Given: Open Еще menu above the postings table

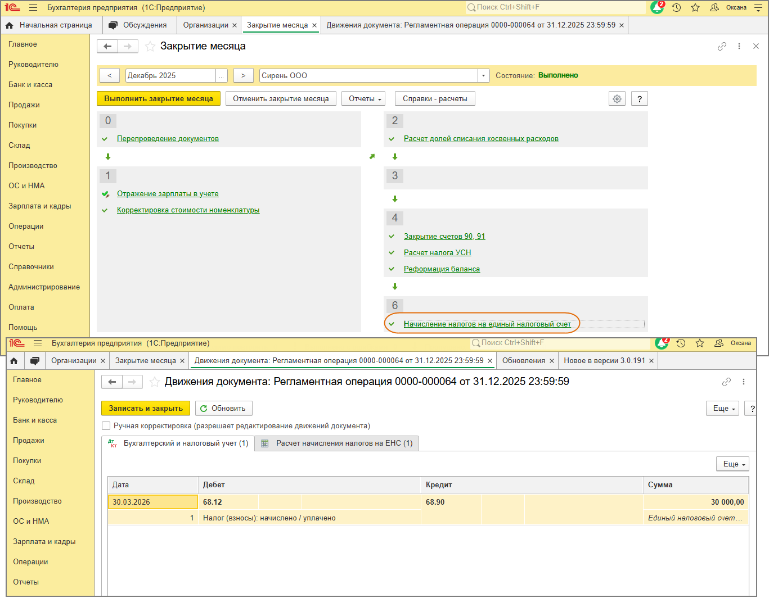Looking at the screenshot, I should pos(732,464).
